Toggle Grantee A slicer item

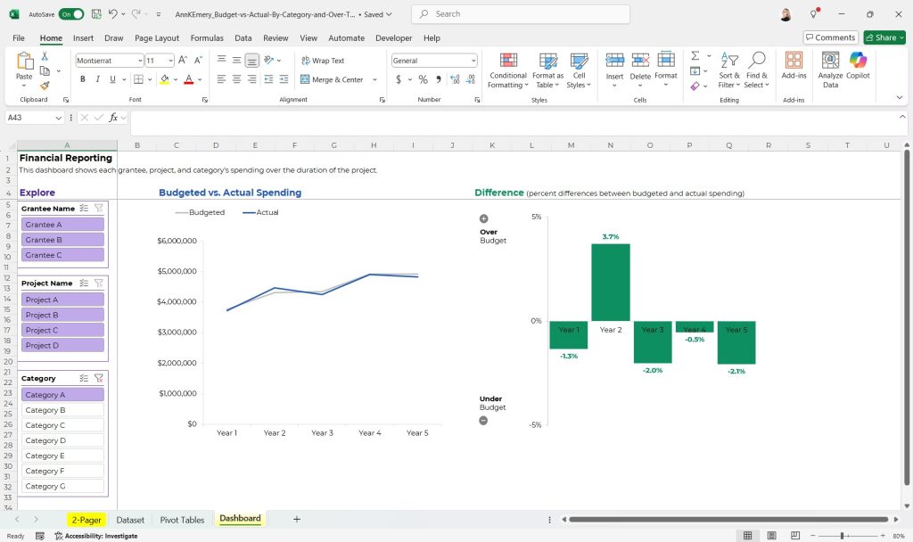tap(63, 224)
